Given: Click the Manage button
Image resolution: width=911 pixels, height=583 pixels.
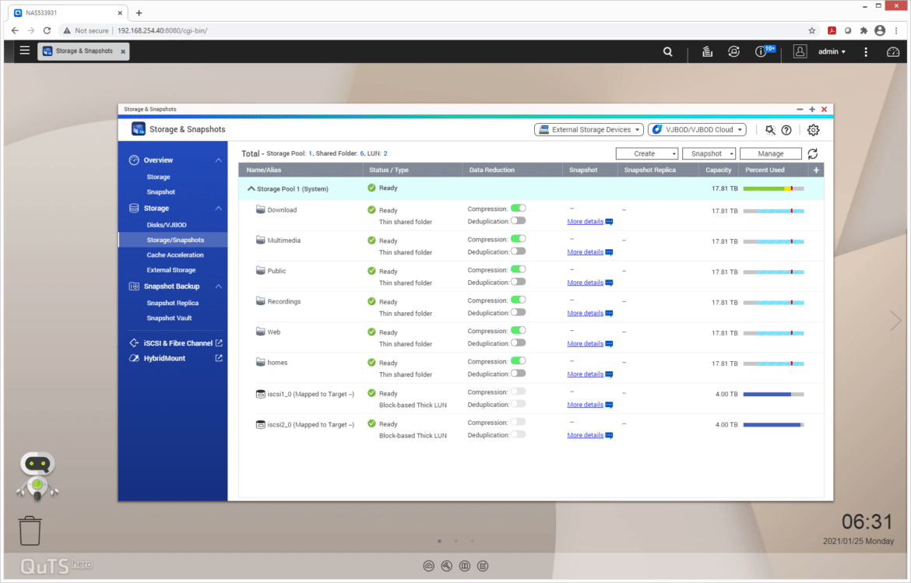Looking at the screenshot, I should [770, 154].
